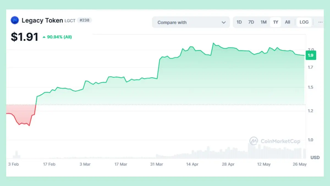Click the LGCT ticker symbol
330x186 pixels.
70,21
